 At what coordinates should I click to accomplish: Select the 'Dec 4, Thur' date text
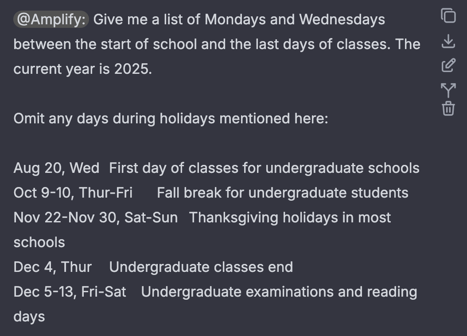[52, 267]
